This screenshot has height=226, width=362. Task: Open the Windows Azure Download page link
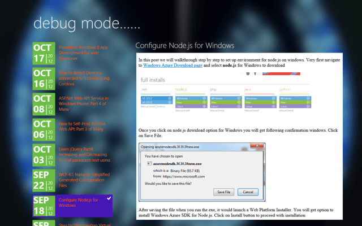coord(169,66)
